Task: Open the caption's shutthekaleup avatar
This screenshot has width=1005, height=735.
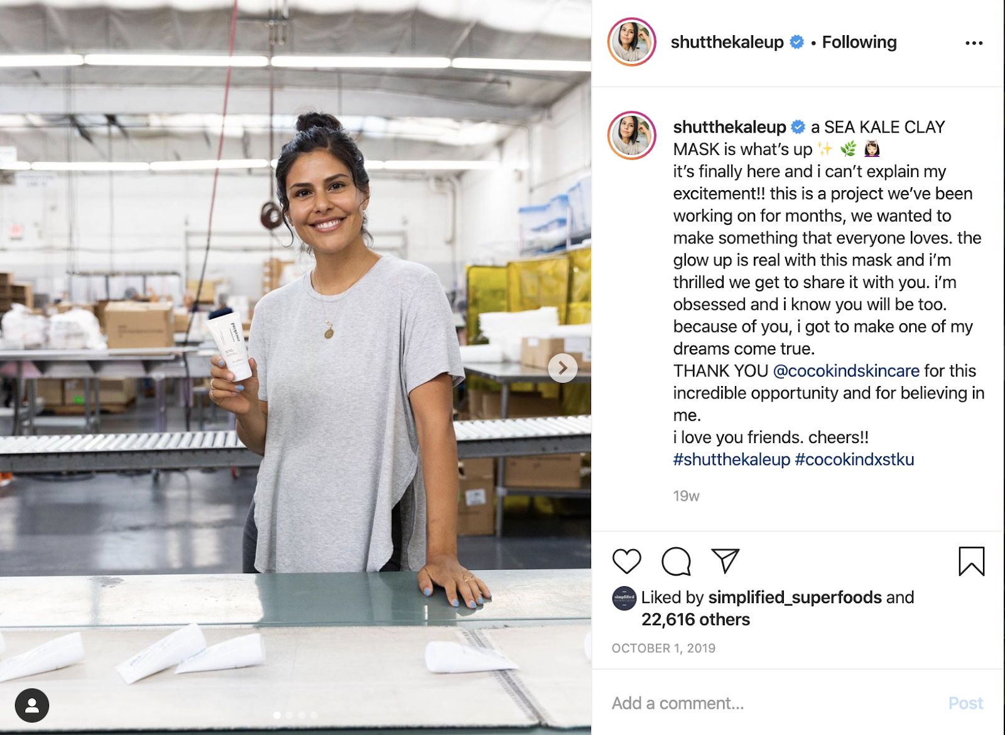Action: coord(632,136)
